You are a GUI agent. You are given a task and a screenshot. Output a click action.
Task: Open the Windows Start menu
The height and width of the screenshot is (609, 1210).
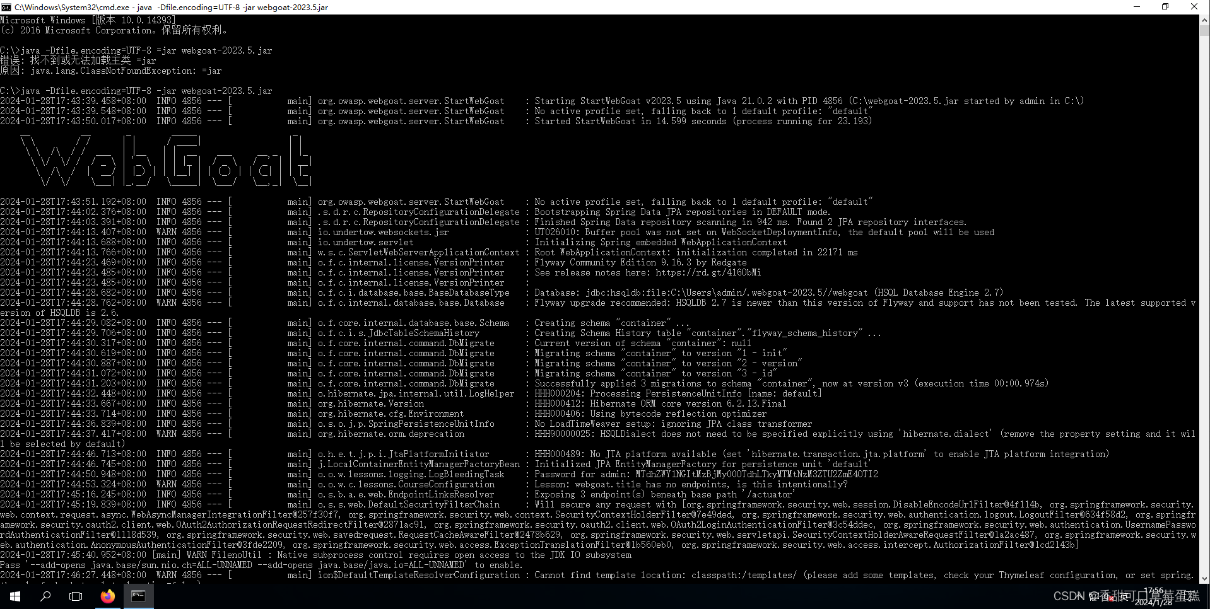(x=15, y=596)
